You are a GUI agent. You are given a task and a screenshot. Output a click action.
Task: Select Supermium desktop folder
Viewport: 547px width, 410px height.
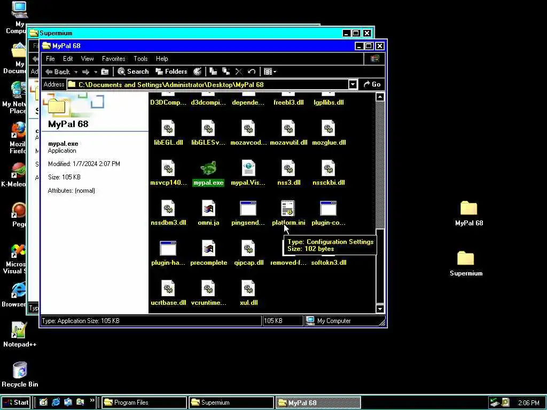[466, 264]
